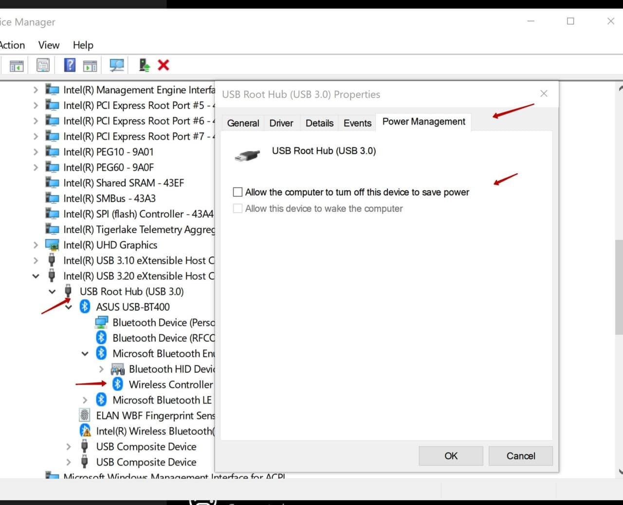Collapse the USB Root Hub (USB 3.0) node

(x=52, y=292)
